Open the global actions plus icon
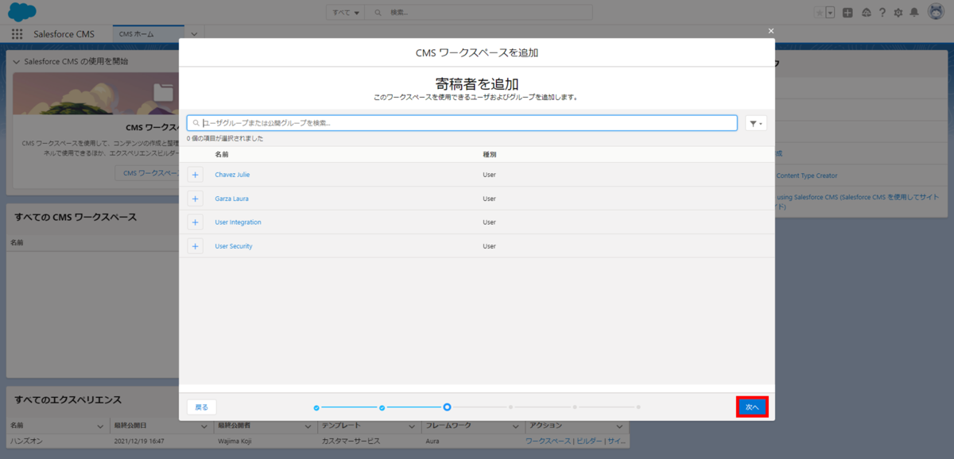Viewport: 954px width, 459px height. coord(848,13)
